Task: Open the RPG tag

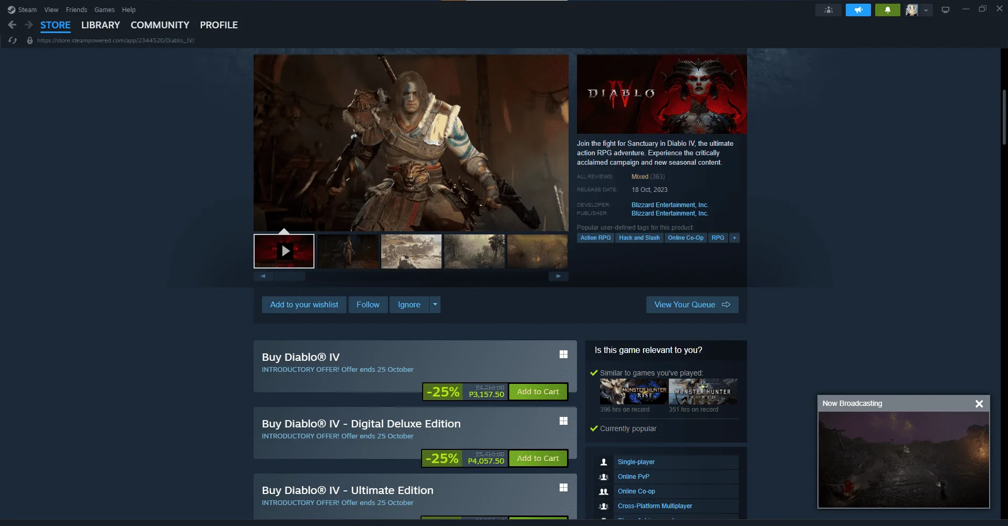Action: pos(718,238)
